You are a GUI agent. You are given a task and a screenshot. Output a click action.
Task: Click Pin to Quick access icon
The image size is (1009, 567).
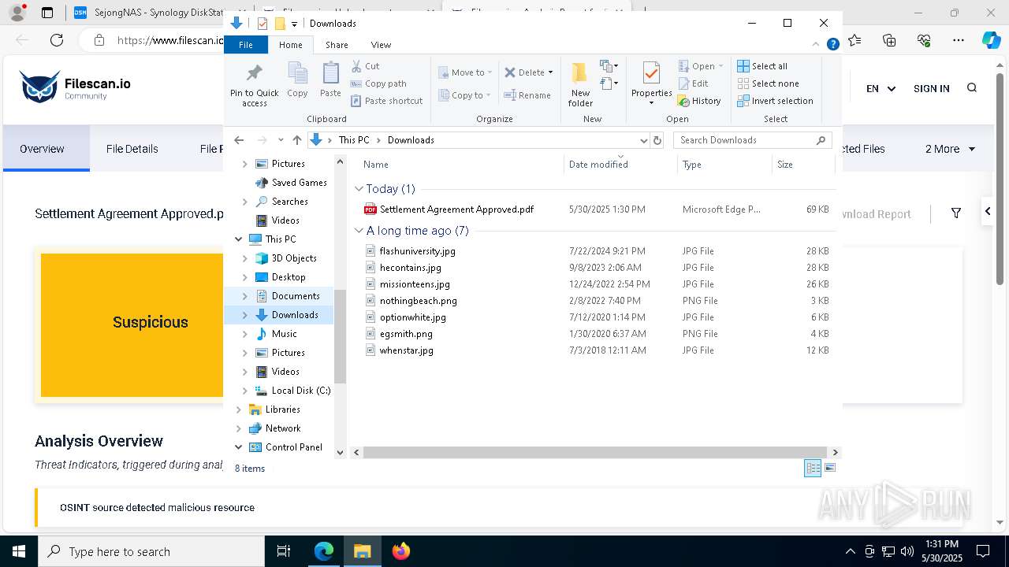(x=254, y=74)
